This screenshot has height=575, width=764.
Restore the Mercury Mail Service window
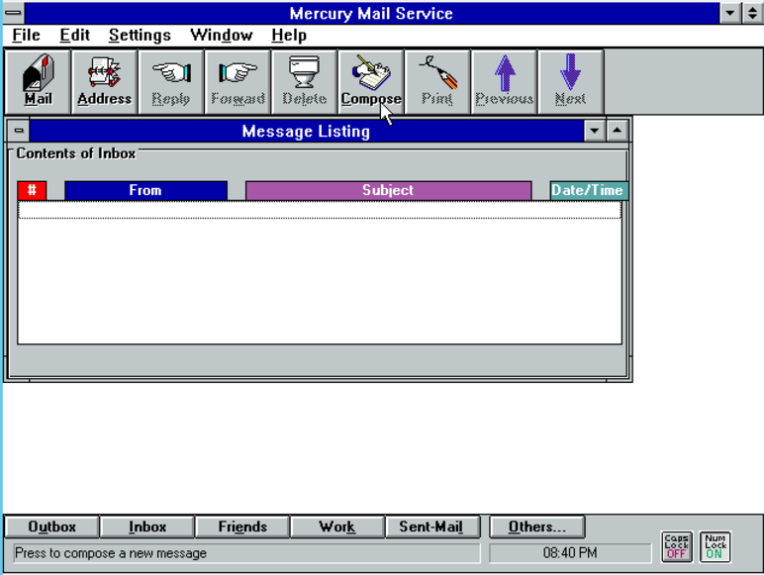coord(753,13)
